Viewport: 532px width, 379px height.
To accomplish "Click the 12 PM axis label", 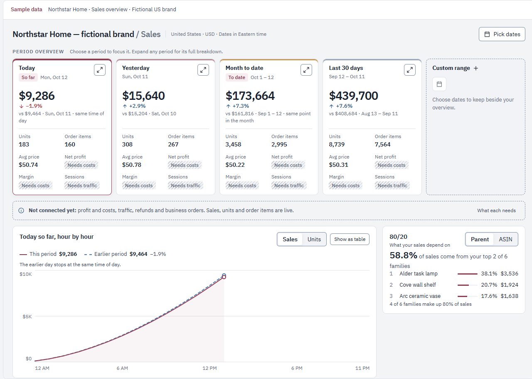I will click(x=209, y=368).
